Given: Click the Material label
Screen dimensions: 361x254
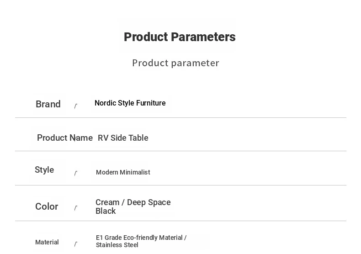Looking at the screenshot, I should tap(47, 242).
